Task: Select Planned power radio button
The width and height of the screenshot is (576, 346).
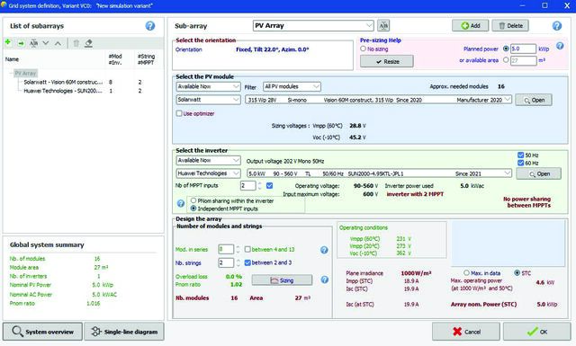Action: (x=506, y=49)
